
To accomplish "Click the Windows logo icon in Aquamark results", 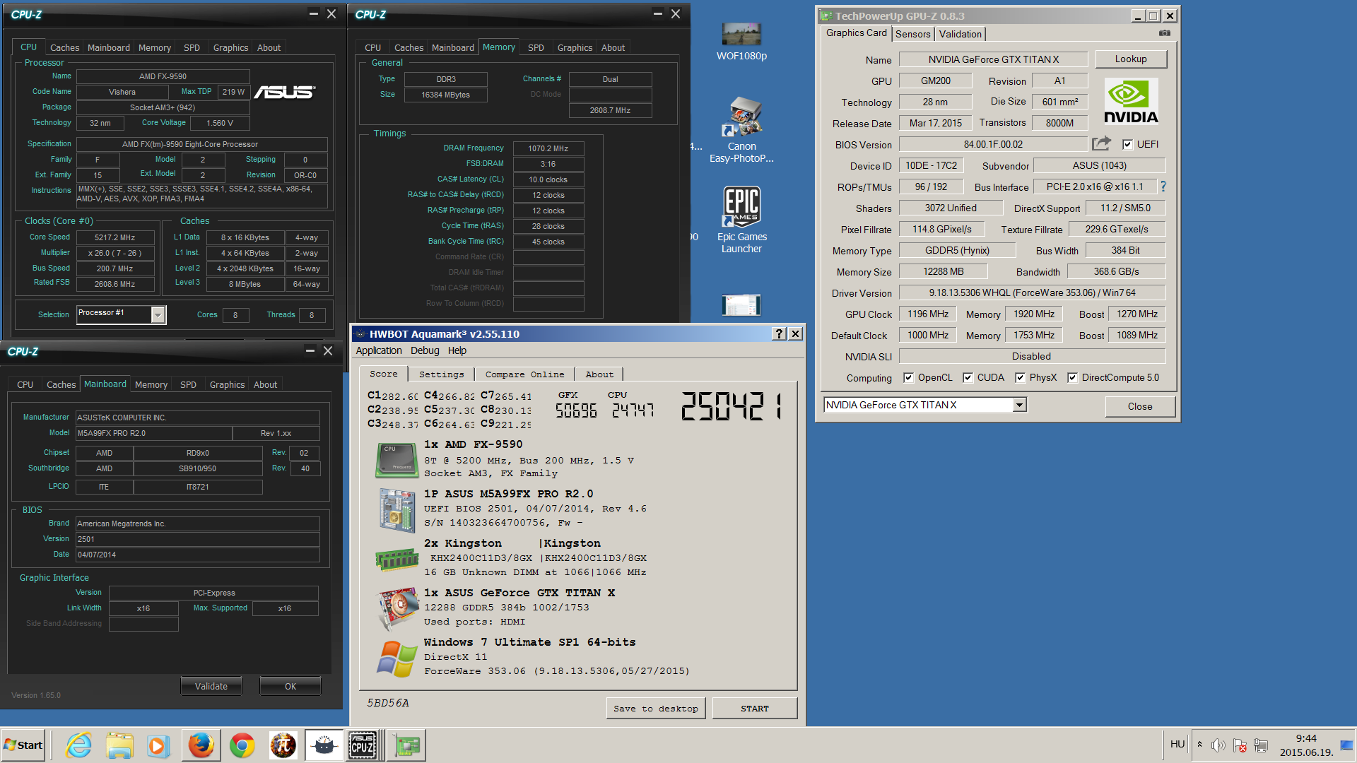I will point(396,658).
